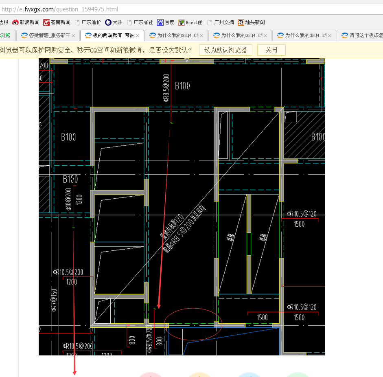Viewport: 383px width, 377px height.
Task: Click the 广东省社 page bookmark icon
Action: coord(129,23)
